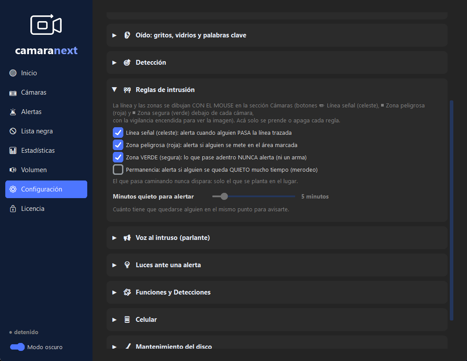Click the Alertas siren icon

(13, 112)
